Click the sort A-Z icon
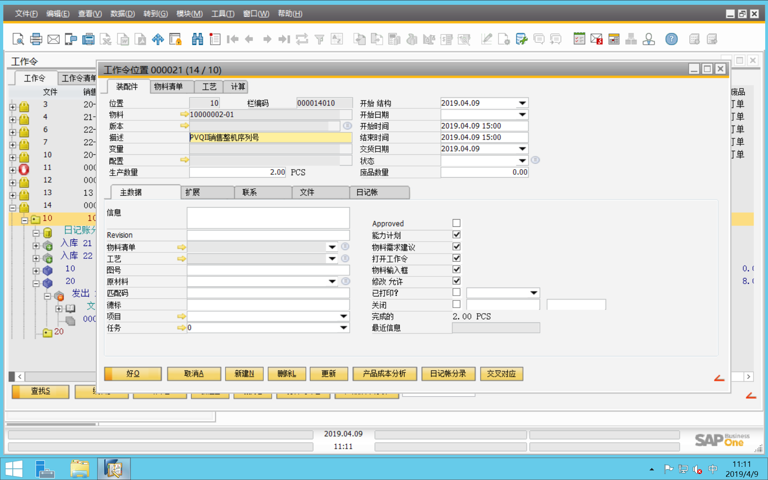The image size is (768, 480). [x=337, y=39]
